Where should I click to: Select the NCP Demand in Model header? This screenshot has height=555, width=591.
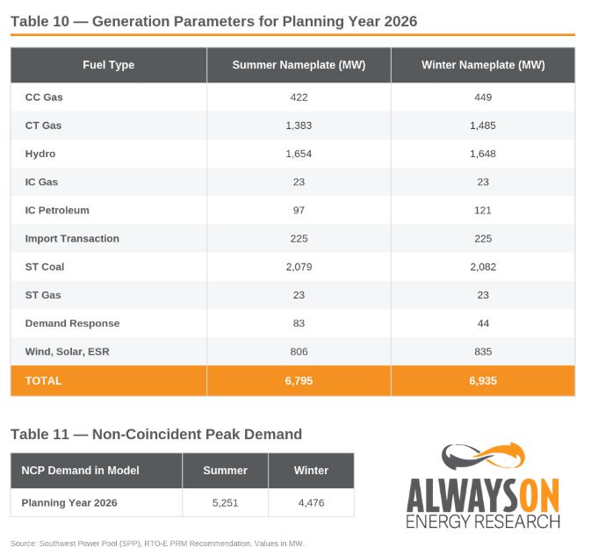80,471
